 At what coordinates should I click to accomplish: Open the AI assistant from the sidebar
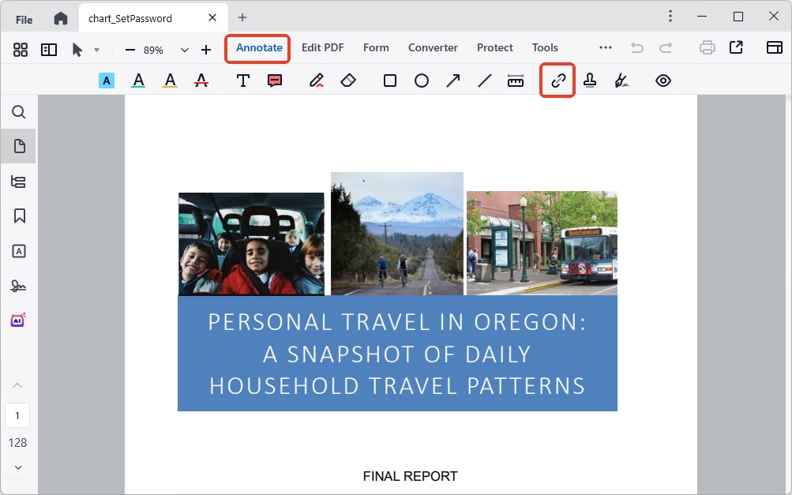(18, 319)
